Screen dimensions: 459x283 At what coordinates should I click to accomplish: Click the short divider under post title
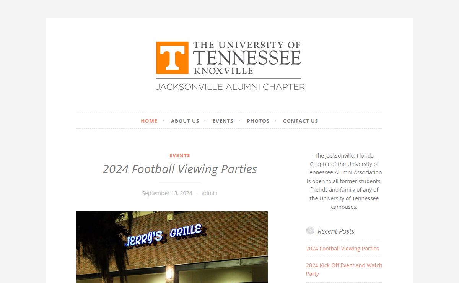click(180, 182)
